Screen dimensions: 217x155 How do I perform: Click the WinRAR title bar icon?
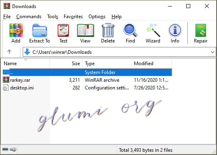pos(7,6)
